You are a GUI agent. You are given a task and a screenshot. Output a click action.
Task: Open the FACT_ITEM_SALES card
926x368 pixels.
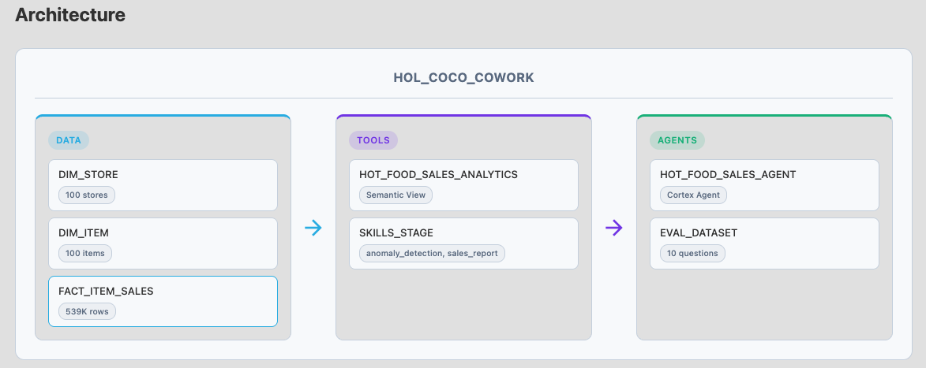coord(163,301)
